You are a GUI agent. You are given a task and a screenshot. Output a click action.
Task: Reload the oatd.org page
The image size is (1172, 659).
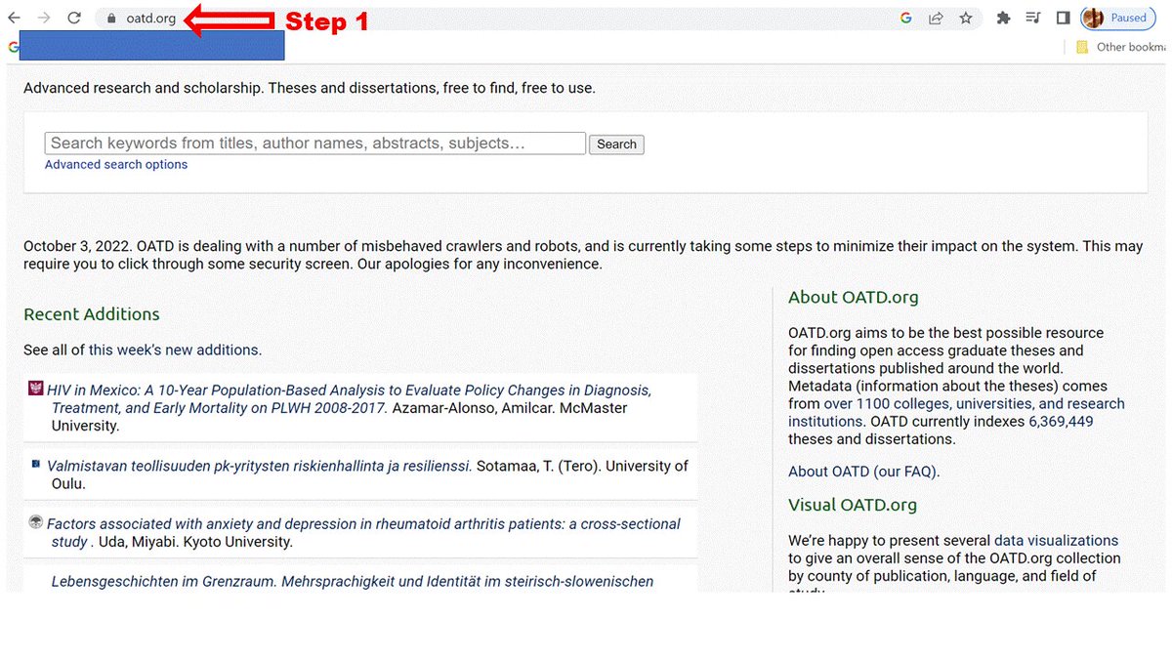click(x=74, y=17)
